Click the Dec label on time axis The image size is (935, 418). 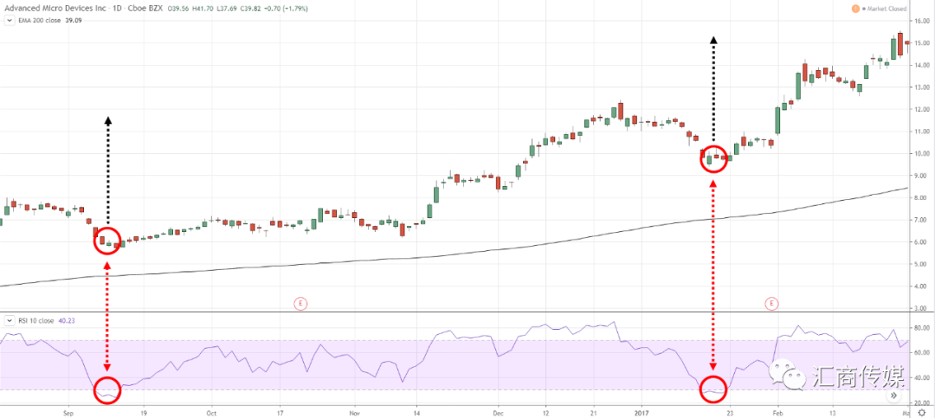[x=499, y=412]
